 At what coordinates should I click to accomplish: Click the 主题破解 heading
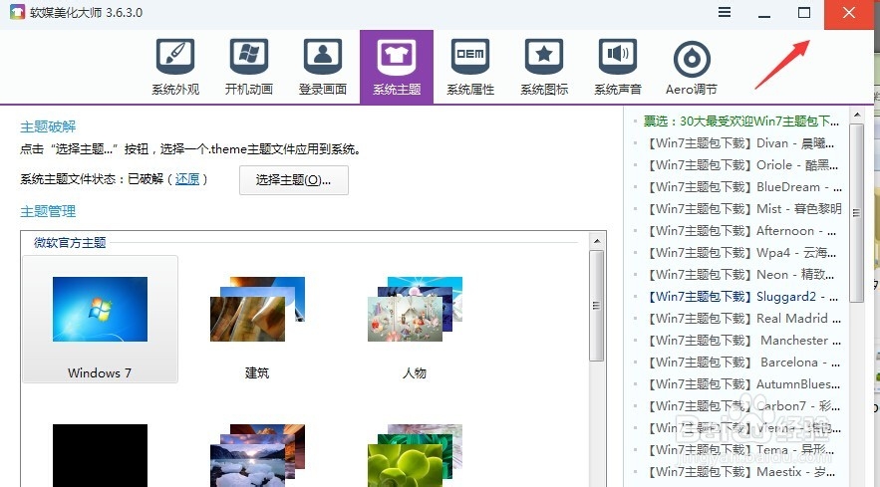[48, 126]
